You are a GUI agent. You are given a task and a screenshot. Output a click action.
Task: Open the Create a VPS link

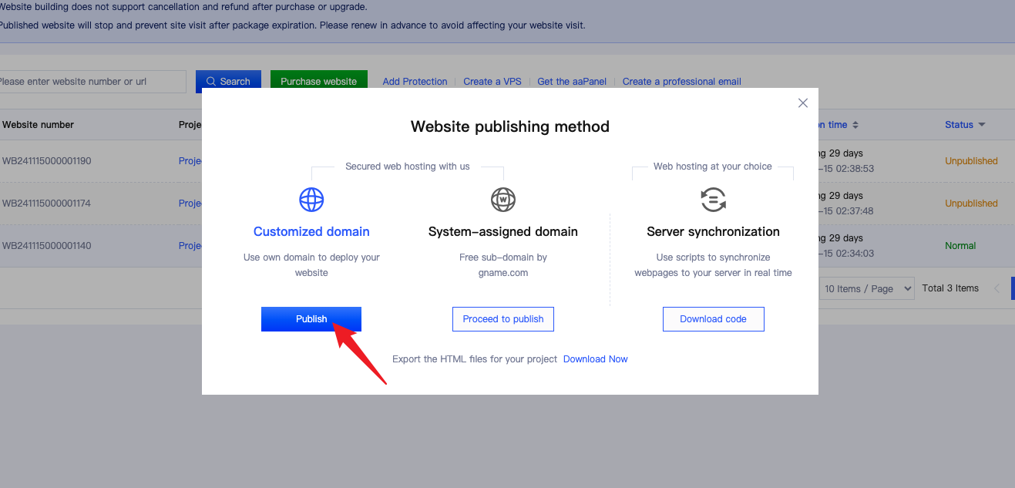click(x=492, y=82)
